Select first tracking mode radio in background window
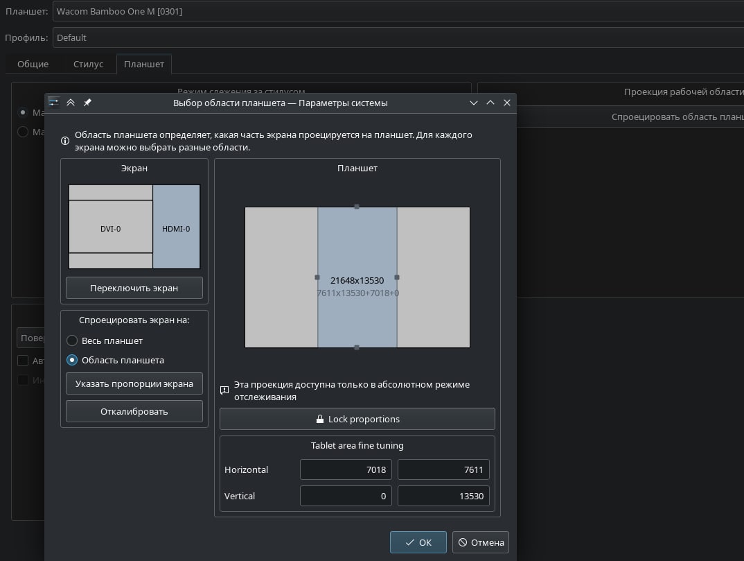The image size is (744, 561). (x=23, y=112)
